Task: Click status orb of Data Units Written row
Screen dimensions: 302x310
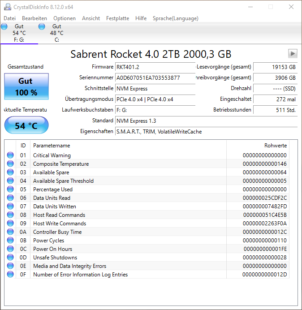Action: tap(10, 206)
